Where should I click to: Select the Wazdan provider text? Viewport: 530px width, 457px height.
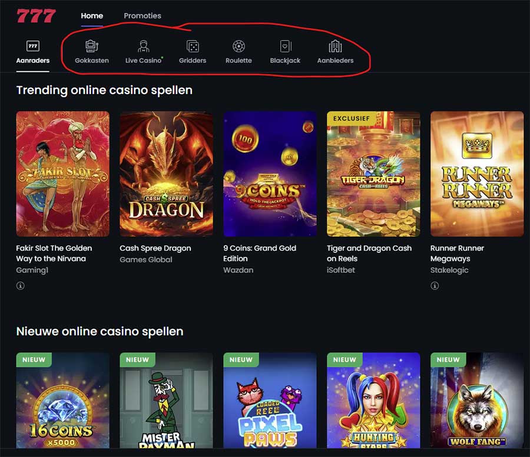coord(238,270)
